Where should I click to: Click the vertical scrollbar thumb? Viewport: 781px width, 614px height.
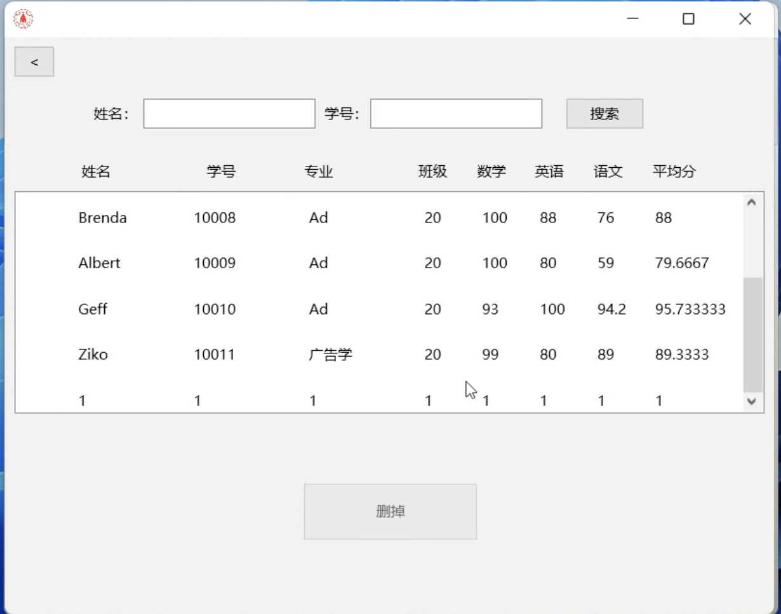[x=752, y=334]
